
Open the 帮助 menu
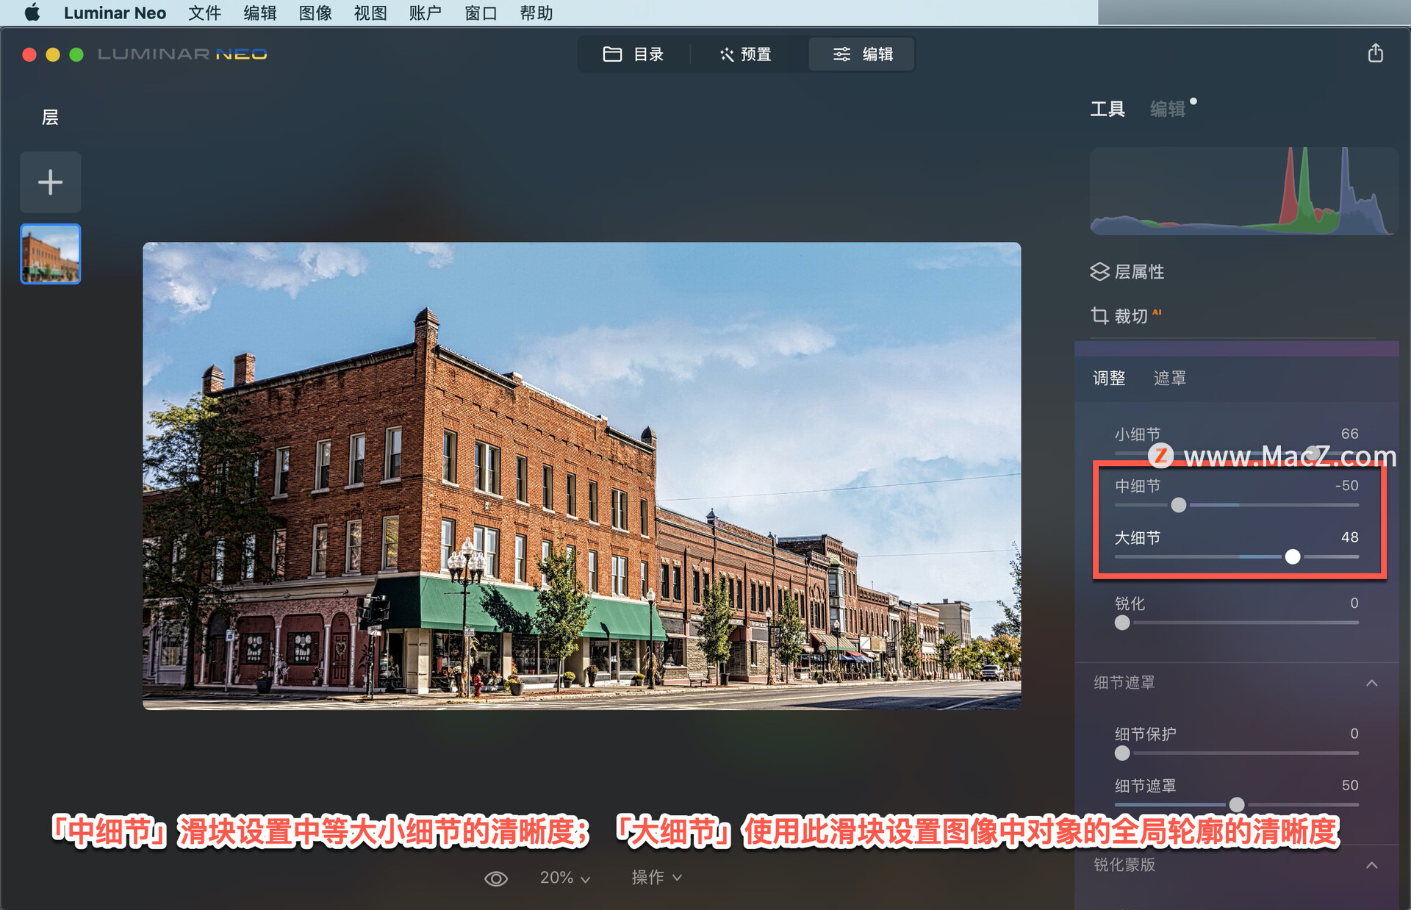click(536, 12)
